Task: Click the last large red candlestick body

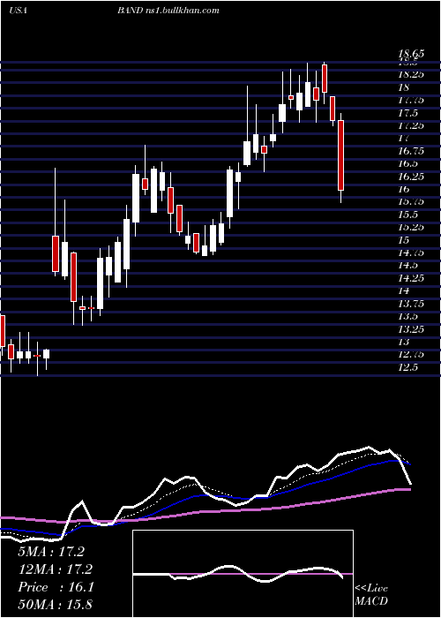Action: [x=340, y=155]
